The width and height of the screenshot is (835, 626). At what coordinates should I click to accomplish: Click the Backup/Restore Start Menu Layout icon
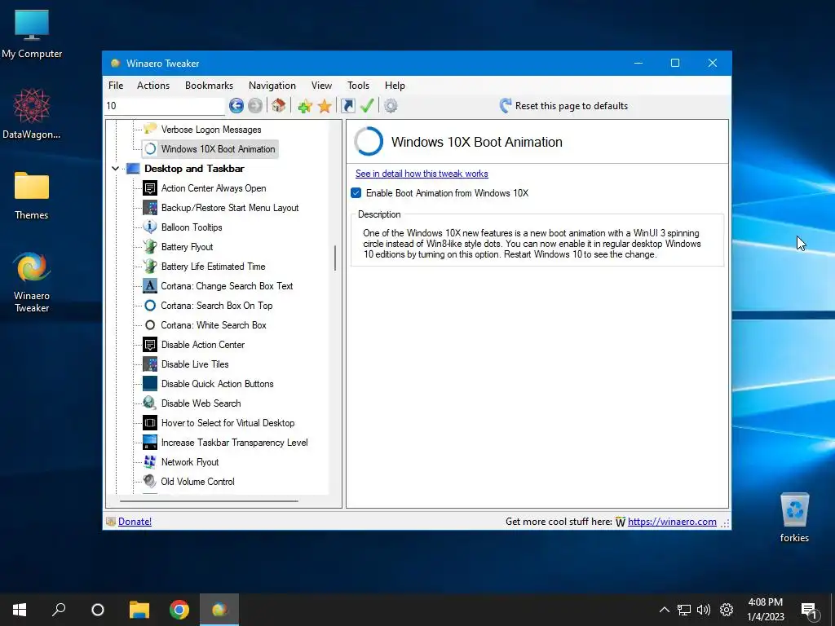(150, 208)
